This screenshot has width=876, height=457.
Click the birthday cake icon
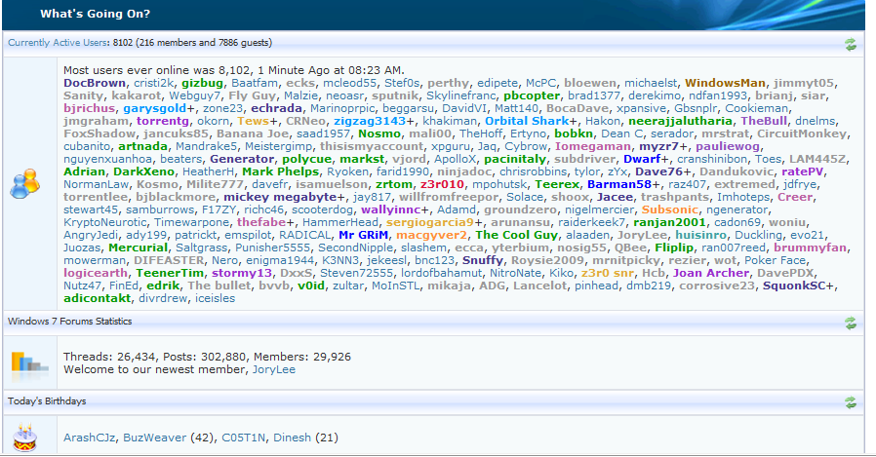click(24, 438)
